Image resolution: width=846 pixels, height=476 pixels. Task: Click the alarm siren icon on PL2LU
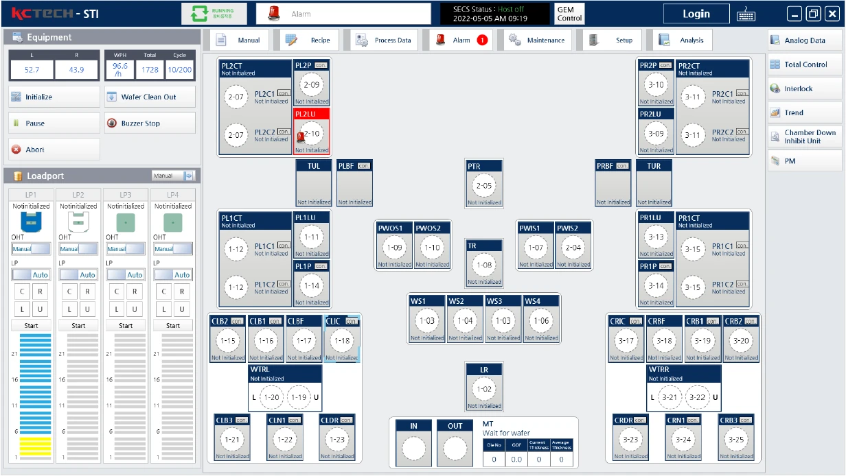click(x=301, y=137)
